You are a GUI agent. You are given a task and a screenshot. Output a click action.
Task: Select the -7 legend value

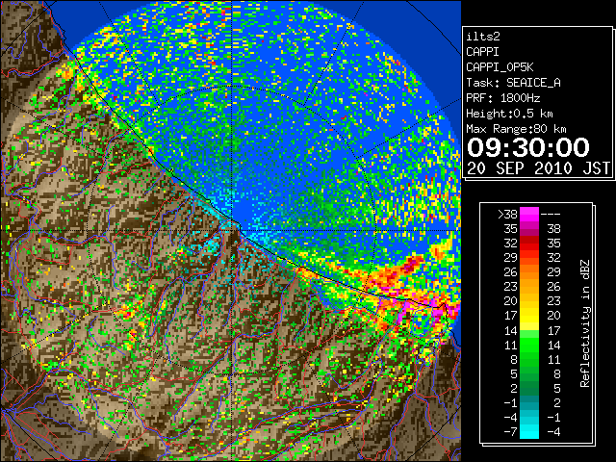[510, 431]
